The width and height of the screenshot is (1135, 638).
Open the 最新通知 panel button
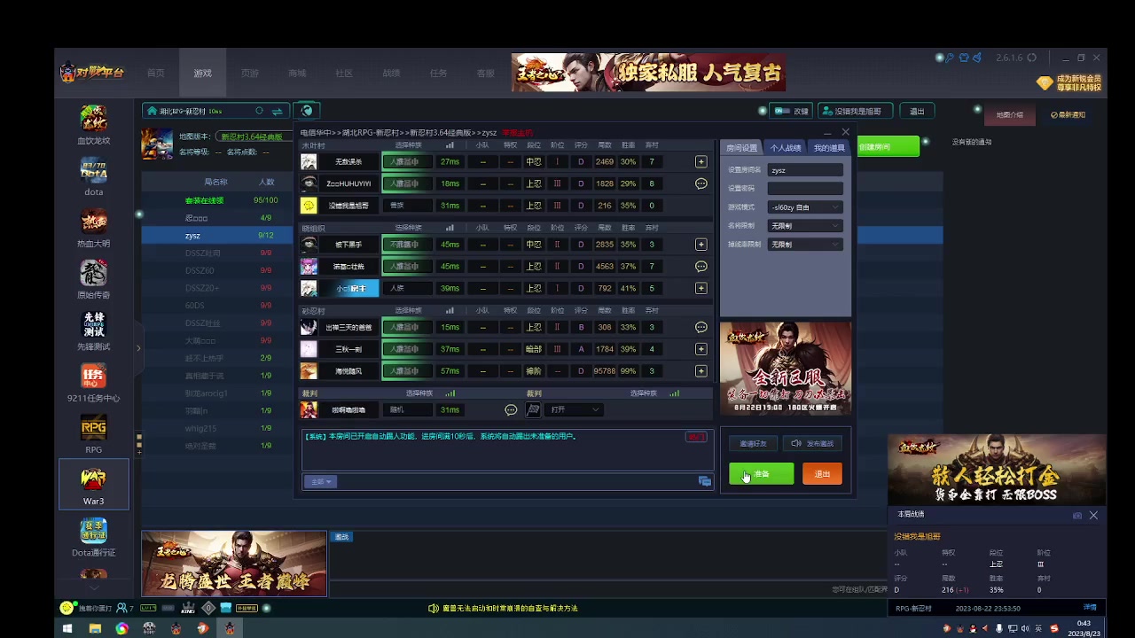[x=1068, y=114]
